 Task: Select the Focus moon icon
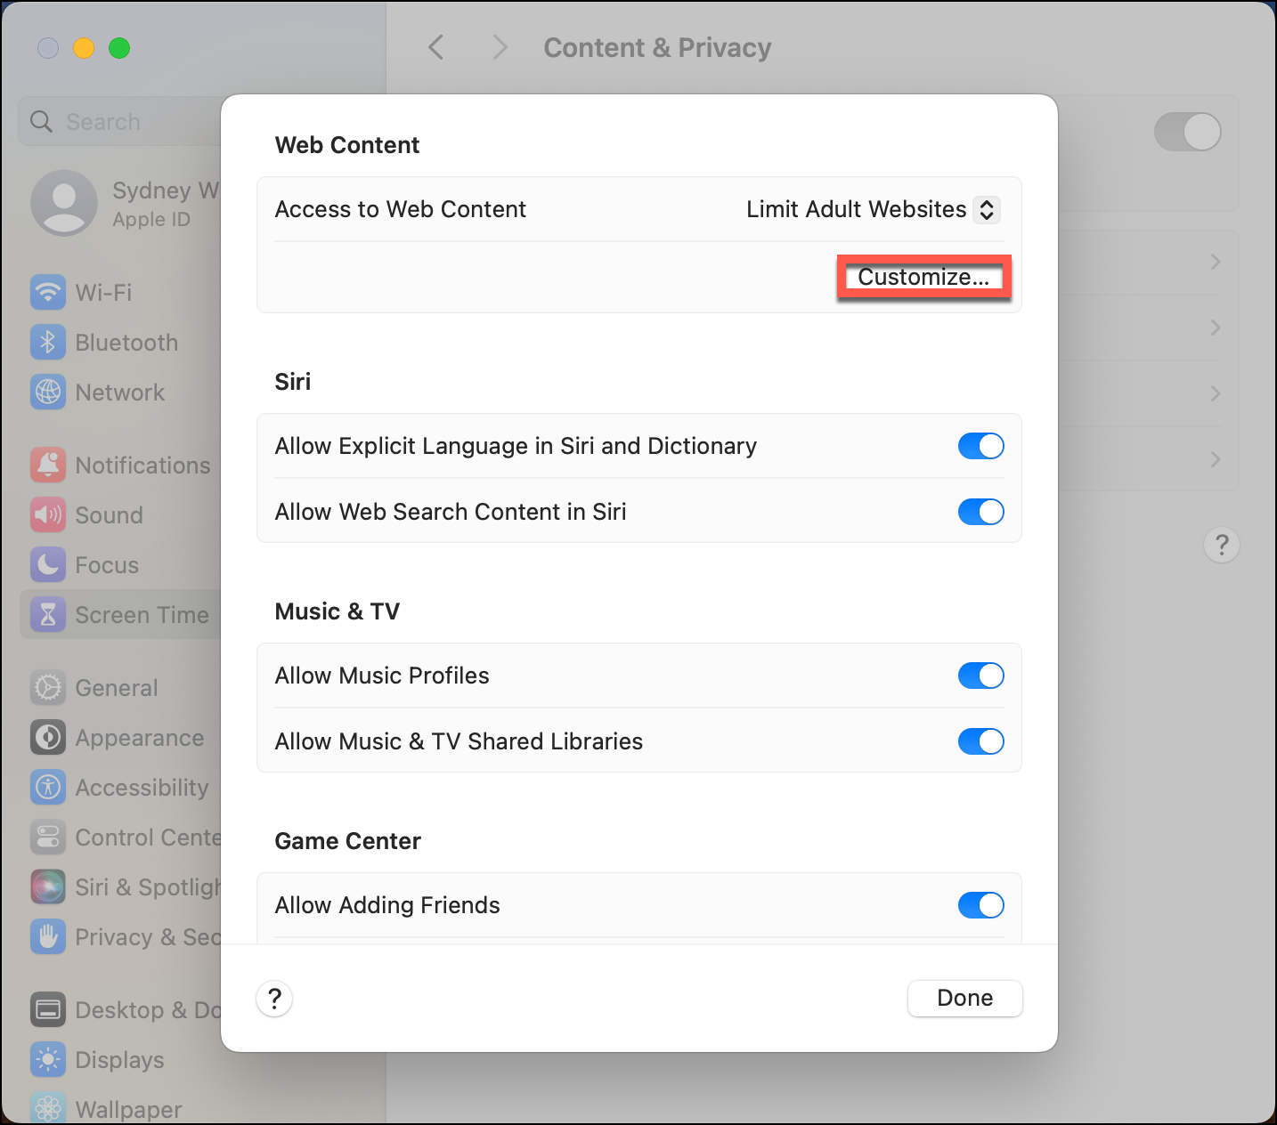pos(48,564)
